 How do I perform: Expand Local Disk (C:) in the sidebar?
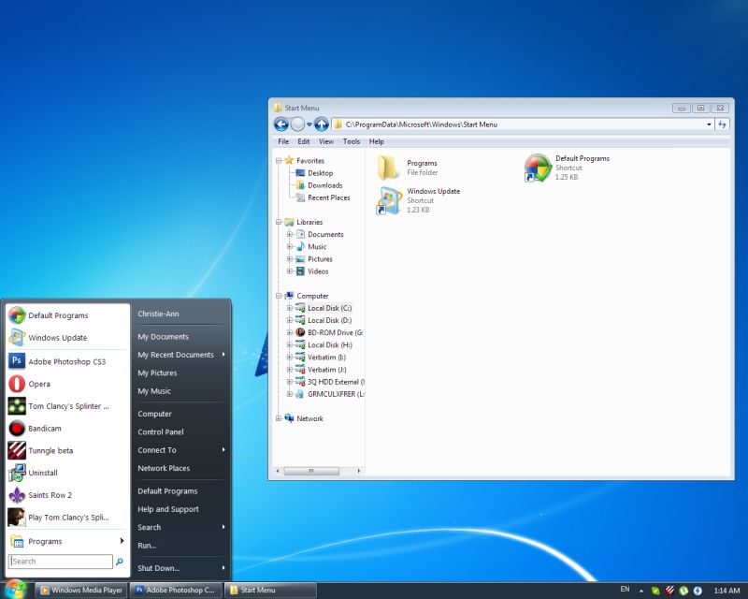click(x=291, y=308)
